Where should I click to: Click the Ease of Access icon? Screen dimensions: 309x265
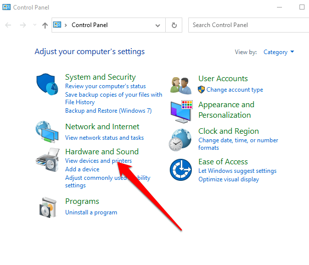(181, 170)
